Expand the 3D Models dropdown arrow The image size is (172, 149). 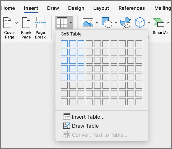pyautogui.click(x=149, y=23)
